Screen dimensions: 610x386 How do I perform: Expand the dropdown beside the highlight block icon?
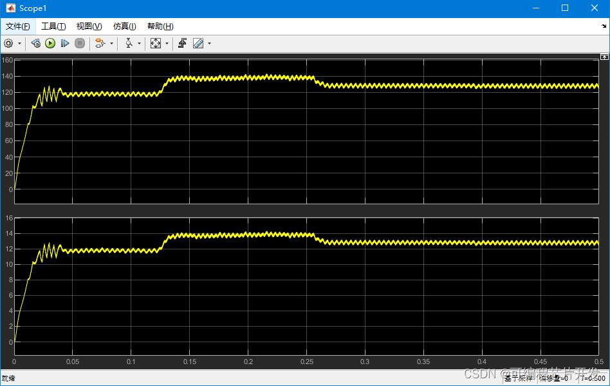pyautogui.click(x=112, y=44)
